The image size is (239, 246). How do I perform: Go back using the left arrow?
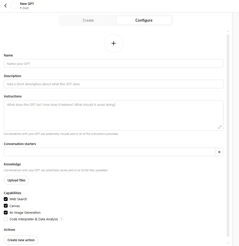pyautogui.click(x=6, y=6)
